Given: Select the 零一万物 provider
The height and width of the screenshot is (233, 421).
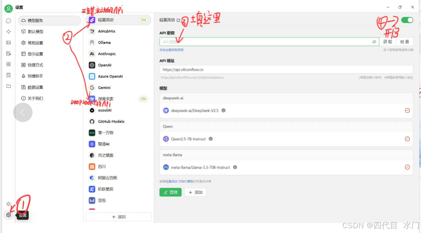Looking at the screenshot, I should click(x=118, y=133).
